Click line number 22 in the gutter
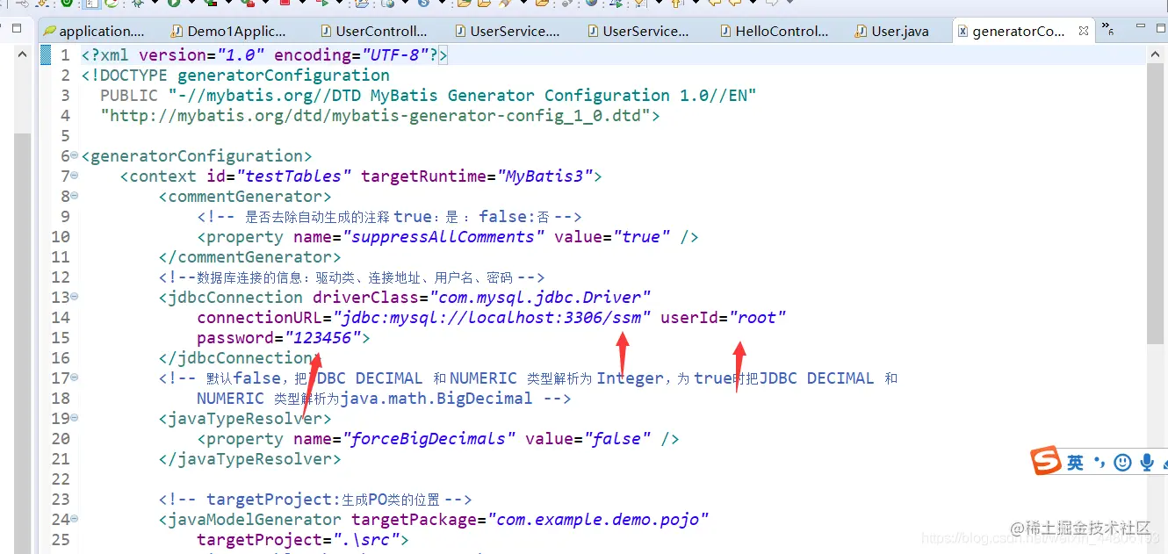Image resolution: width=1168 pixels, height=554 pixels. (61, 479)
